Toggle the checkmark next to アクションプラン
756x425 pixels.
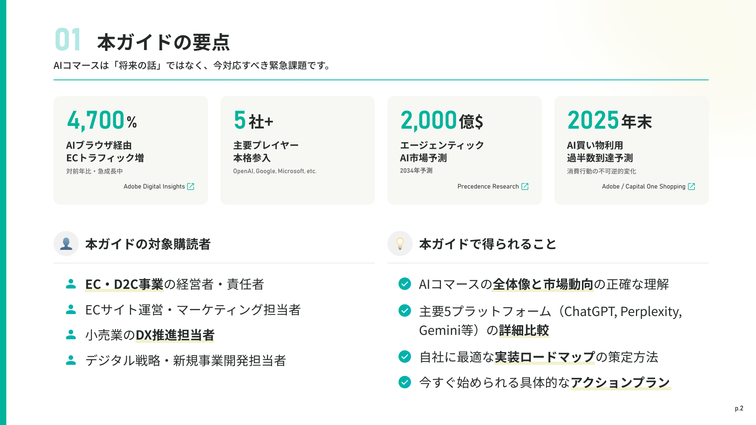[405, 382]
